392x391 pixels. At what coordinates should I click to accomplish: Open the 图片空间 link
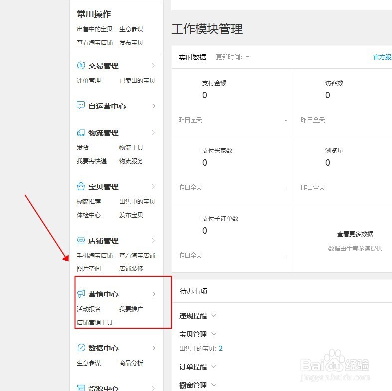pos(88,268)
